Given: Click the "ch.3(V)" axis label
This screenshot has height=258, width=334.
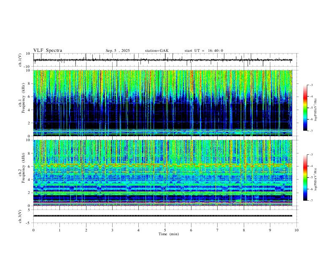Looking at the screenshot, I should [x=20, y=216].
